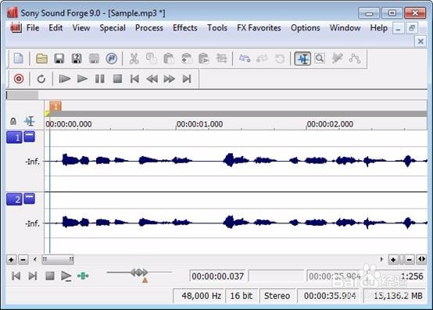This screenshot has height=310, width=433.
Task: Open the View menu
Action: point(81,28)
